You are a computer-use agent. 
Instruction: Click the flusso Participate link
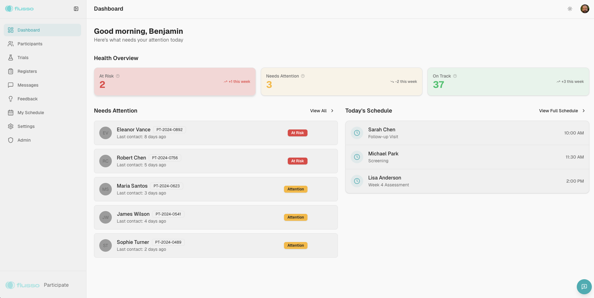click(x=38, y=285)
